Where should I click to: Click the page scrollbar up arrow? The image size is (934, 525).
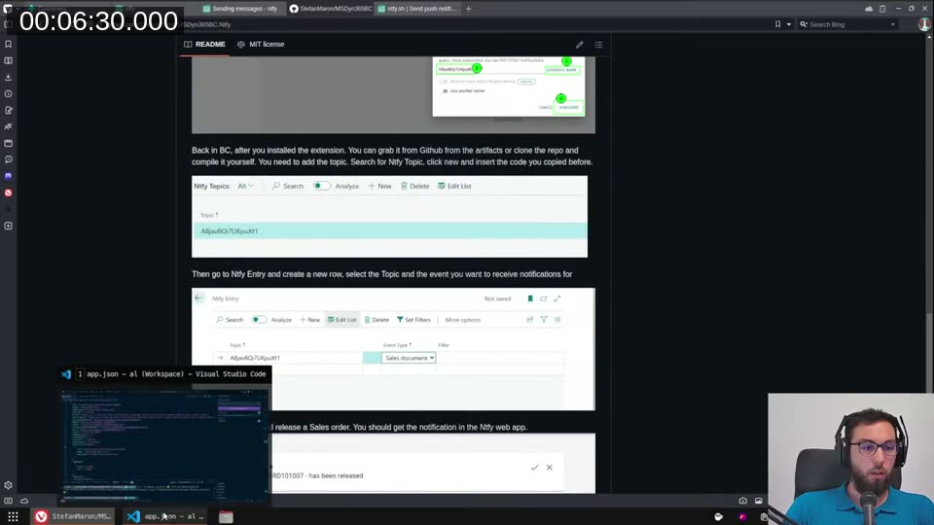(930, 35)
